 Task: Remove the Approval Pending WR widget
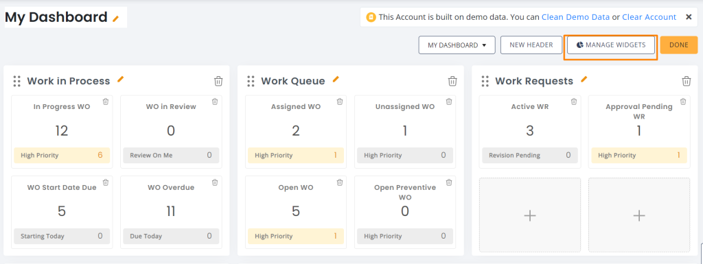(x=683, y=101)
